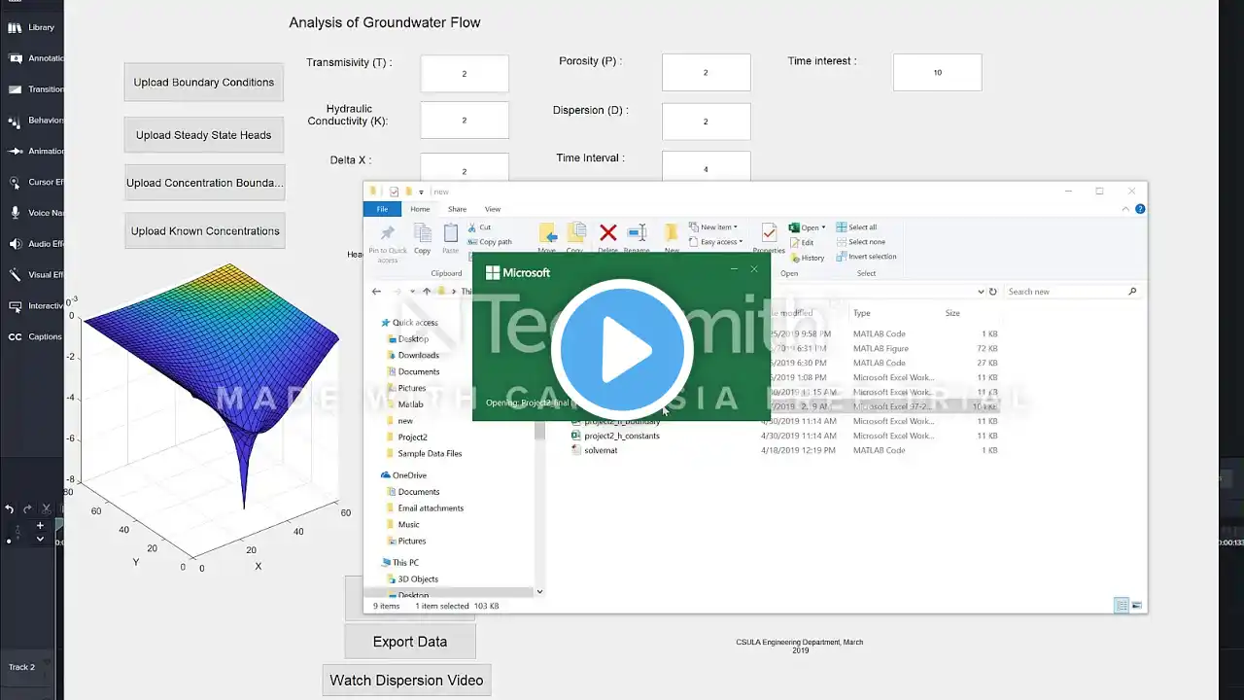Click the Time interest input field
The width and height of the screenshot is (1244, 700).
[937, 73]
